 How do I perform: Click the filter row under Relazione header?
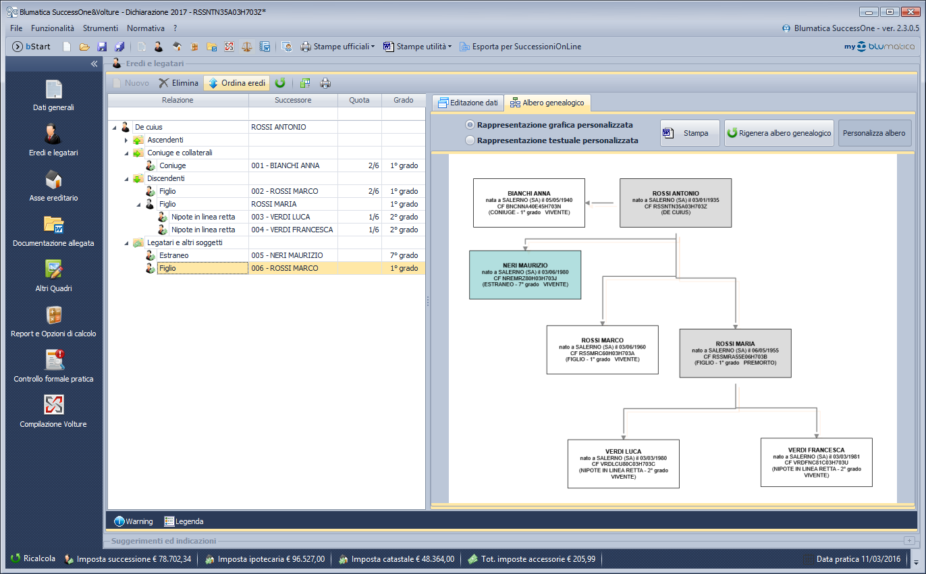(x=178, y=113)
